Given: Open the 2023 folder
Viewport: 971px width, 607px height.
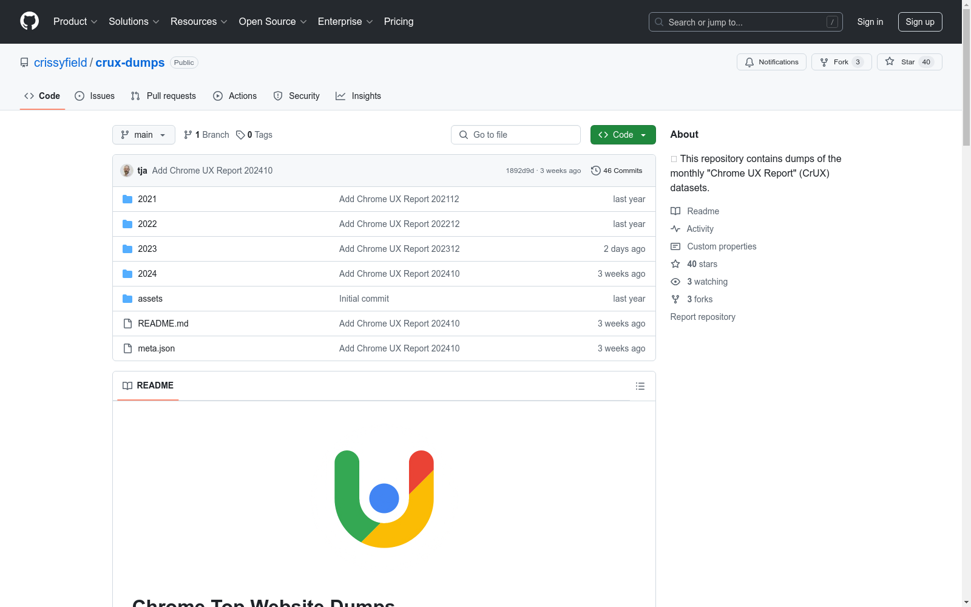Looking at the screenshot, I should pyautogui.click(x=147, y=249).
